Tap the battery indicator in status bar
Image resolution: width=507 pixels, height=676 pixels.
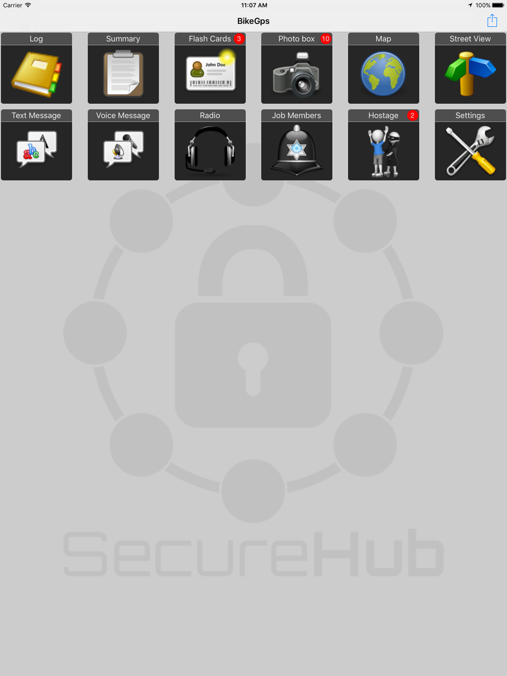498,6
